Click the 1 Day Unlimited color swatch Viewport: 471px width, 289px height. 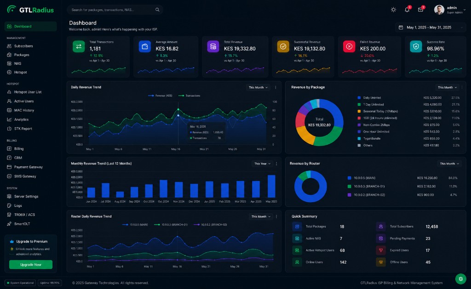(359, 104)
